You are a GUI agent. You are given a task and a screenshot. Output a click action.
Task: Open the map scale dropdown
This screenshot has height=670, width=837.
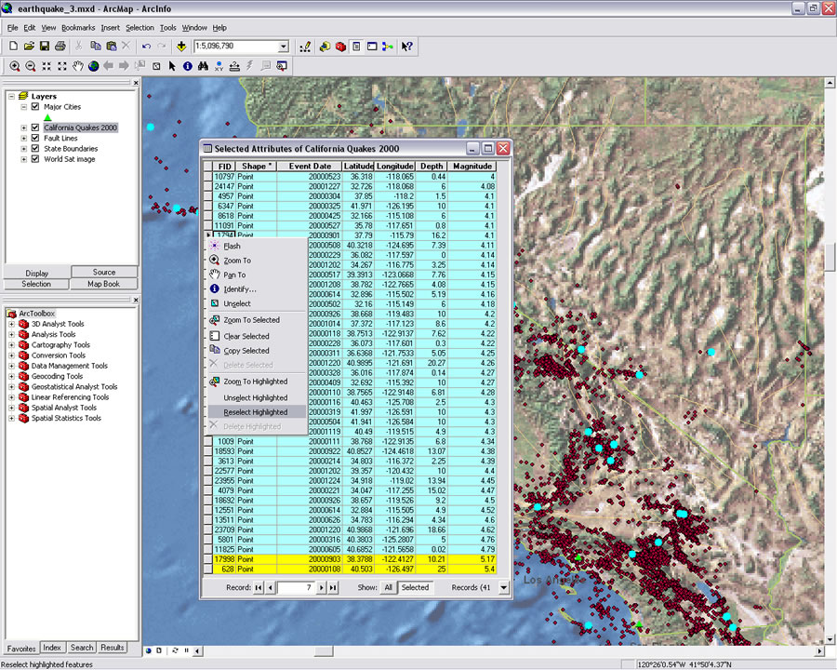pyautogui.click(x=284, y=46)
